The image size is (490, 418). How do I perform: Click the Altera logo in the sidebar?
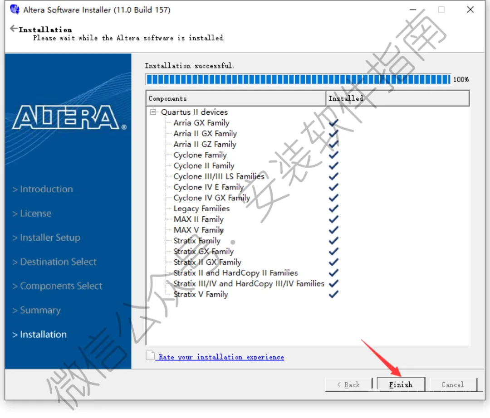coord(69,117)
